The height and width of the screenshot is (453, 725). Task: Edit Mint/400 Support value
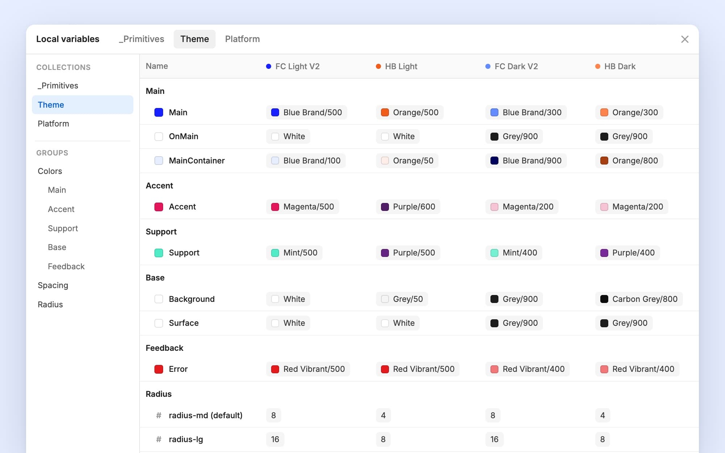coord(514,253)
